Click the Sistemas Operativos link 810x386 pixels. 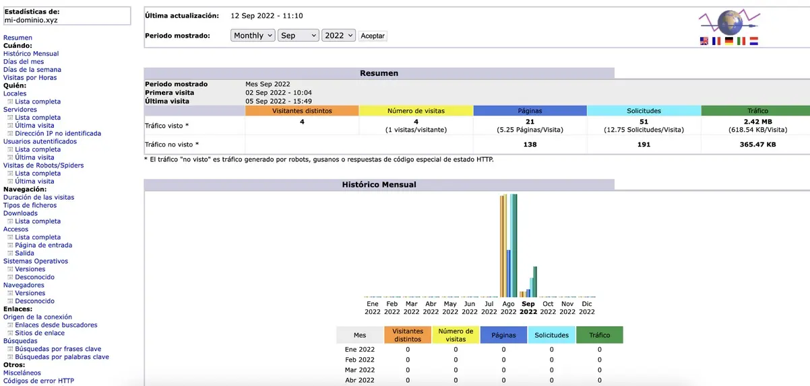(x=36, y=262)
